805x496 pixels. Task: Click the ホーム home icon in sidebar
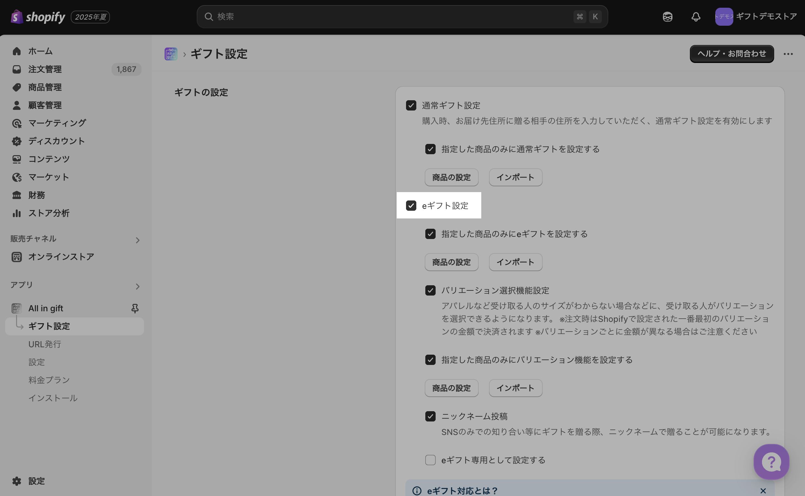[x=17, y=51]
